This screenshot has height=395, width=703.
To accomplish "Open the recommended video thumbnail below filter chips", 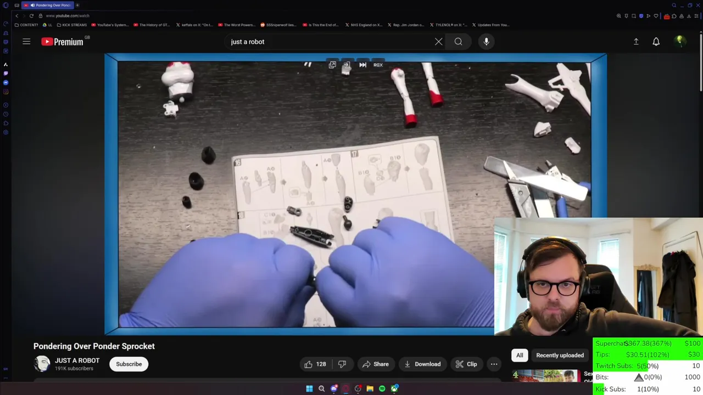I will (x=546, y=375).
